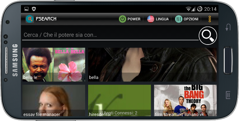Open the 'bella' leather jacket thumbnail

[152, 65]
